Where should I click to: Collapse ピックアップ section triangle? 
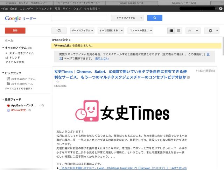tap(3, 73)
